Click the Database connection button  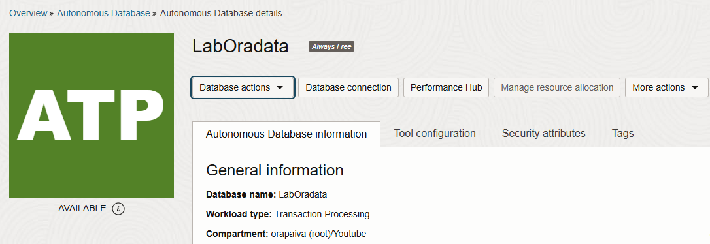point(348,87)
